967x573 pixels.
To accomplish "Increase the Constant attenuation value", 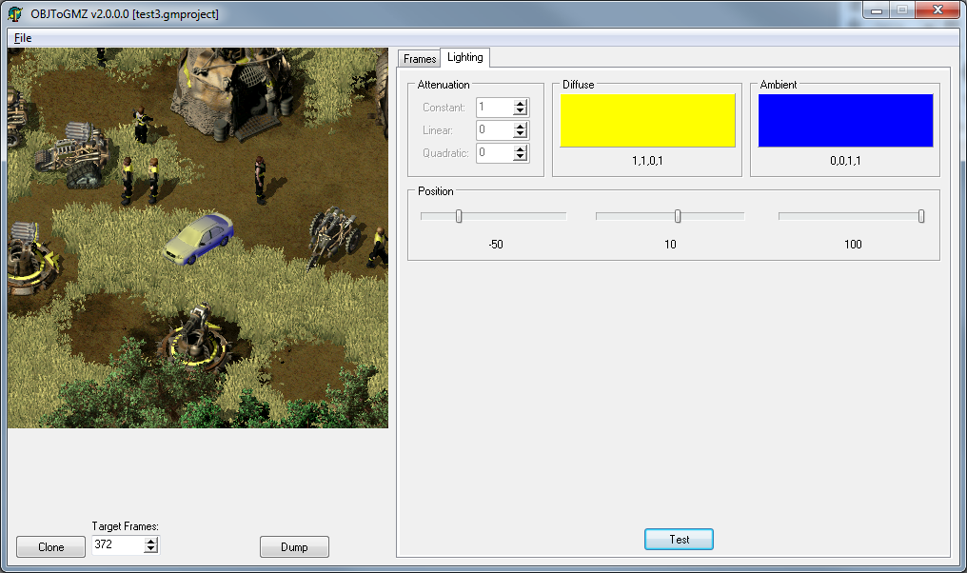I will pos(521,103).
